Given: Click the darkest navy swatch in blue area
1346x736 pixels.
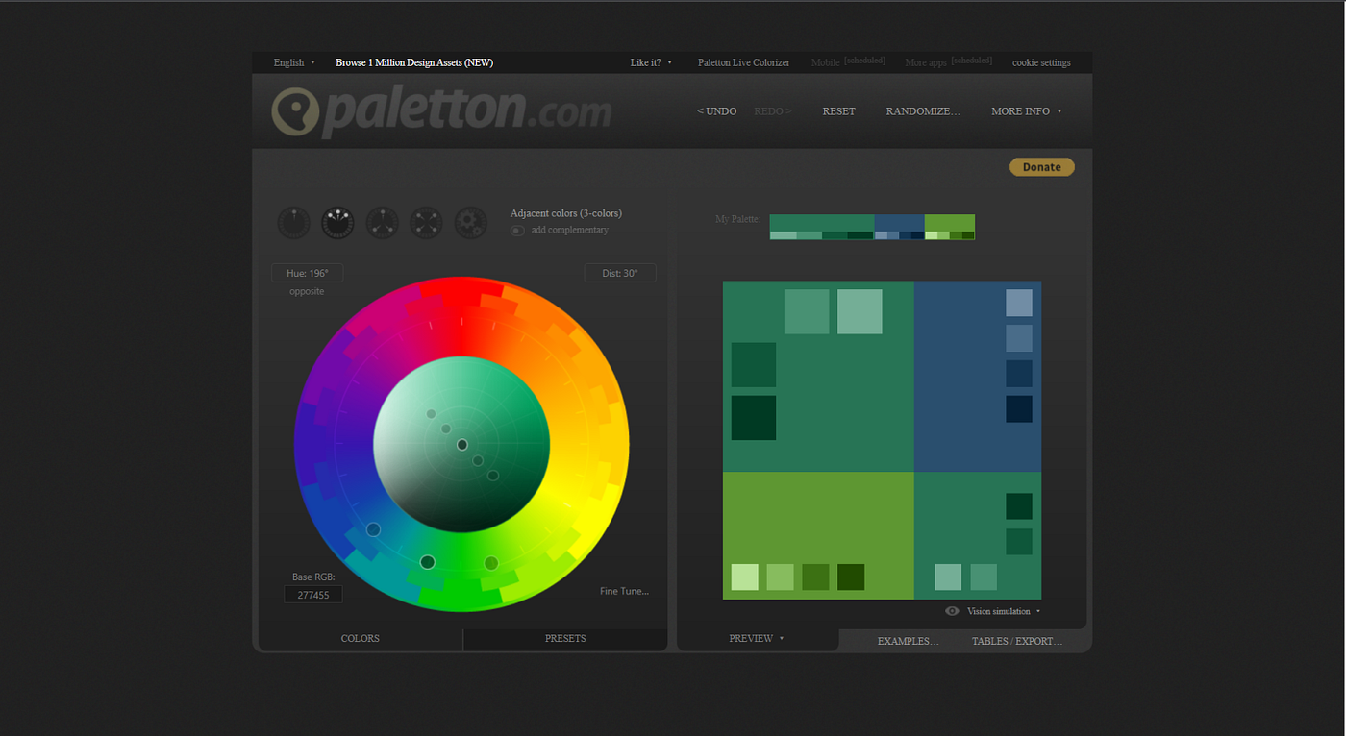Looking at the screenshot, I should coord(1019,409).
